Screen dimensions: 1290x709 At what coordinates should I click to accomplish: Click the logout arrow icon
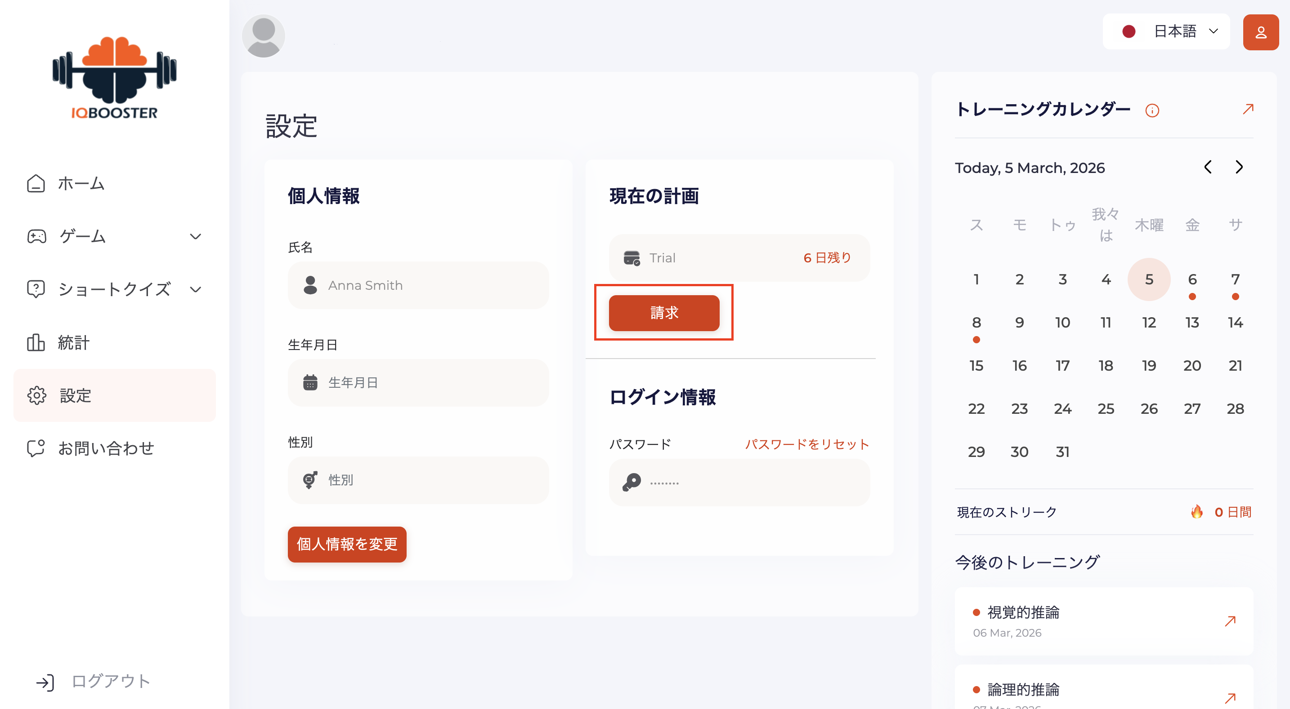point(45,682)
